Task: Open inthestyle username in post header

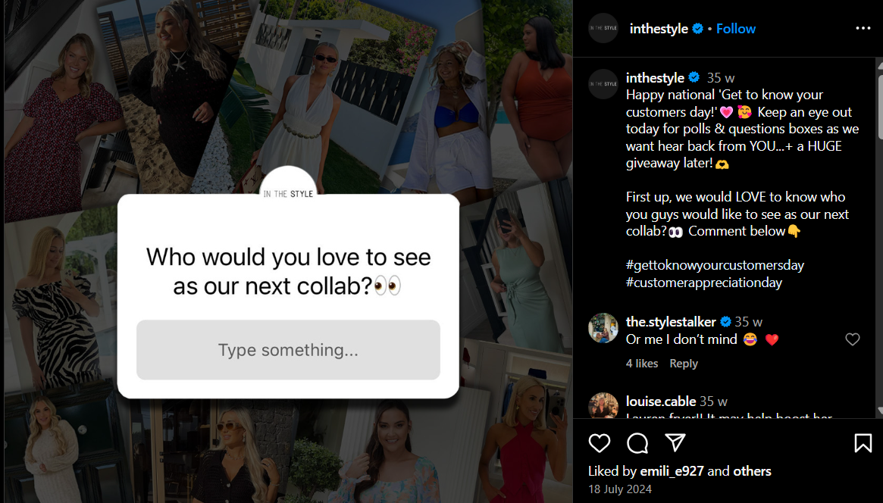Action: pos(659,29)
